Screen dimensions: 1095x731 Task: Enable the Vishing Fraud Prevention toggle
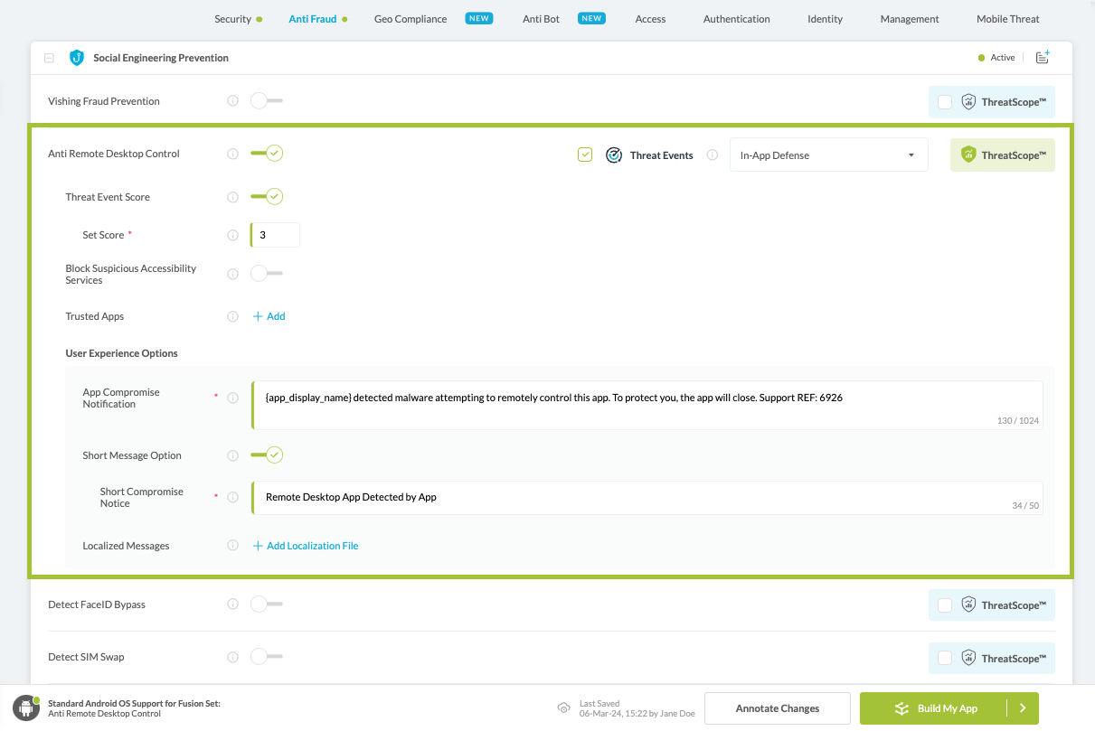pyautogui.click(x=267, y=101)
